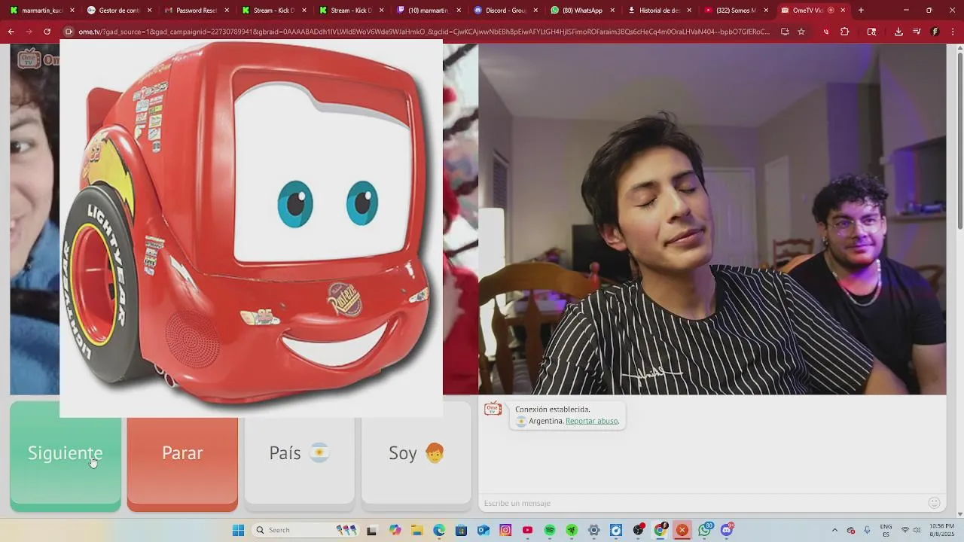This screenshot has width=964, height=542.
Task: Open the browser extensions puzzle icon
Action: click(844, 32)
